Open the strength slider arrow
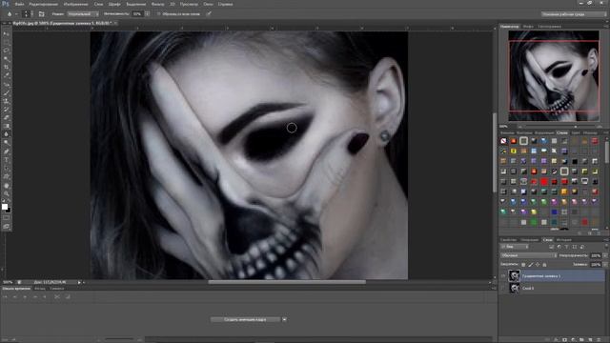 (x=147, y=14)
